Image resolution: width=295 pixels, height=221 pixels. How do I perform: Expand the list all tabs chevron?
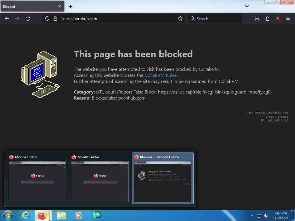tap(247, 6)
